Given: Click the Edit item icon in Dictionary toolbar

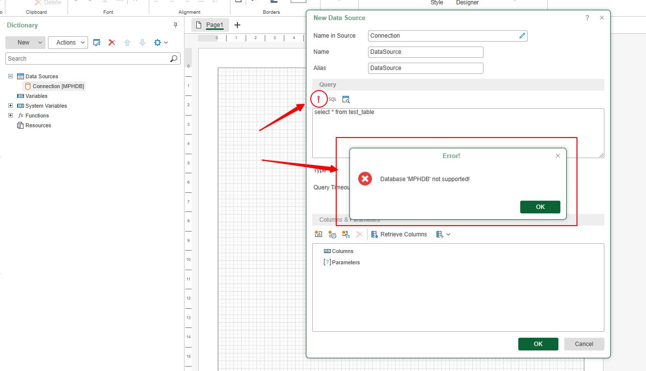Looking at the screenshot, I should click(x=97, y=43).
